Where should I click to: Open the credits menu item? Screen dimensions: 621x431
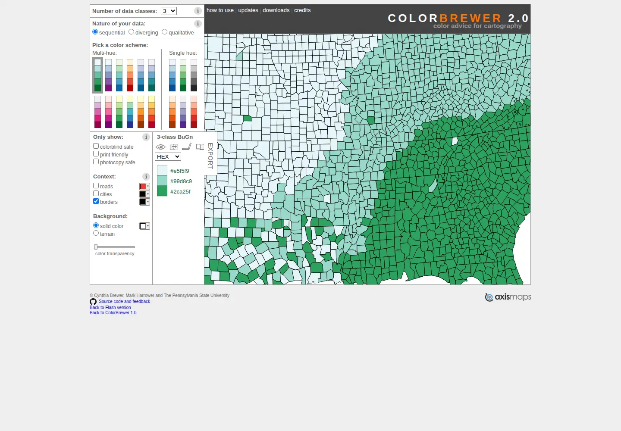302,10
